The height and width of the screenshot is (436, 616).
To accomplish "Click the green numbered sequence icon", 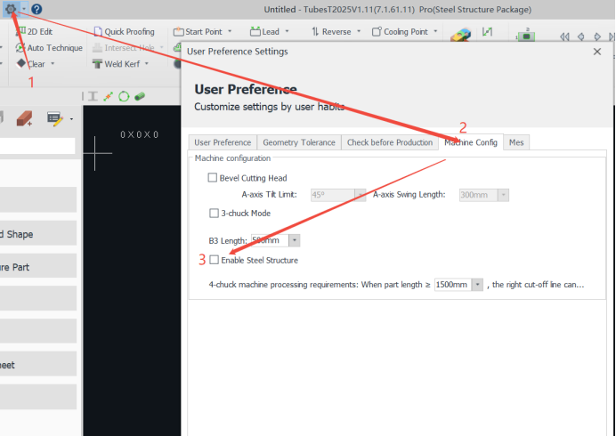I will (525, 36).
